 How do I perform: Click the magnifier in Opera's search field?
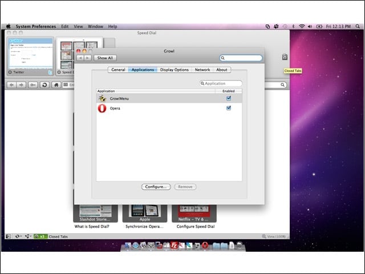[x=282, y=85]
